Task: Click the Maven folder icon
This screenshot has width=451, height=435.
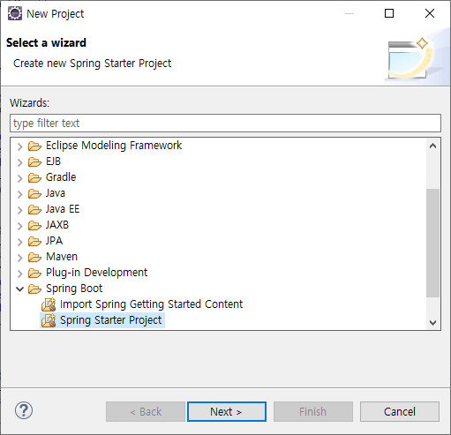Action: coord(34,257)
